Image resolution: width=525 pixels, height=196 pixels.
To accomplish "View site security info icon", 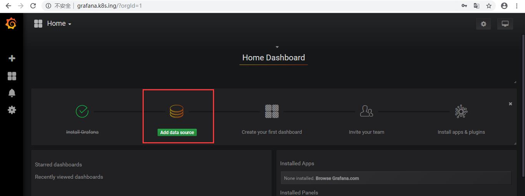I will click(x=48, y=6).
